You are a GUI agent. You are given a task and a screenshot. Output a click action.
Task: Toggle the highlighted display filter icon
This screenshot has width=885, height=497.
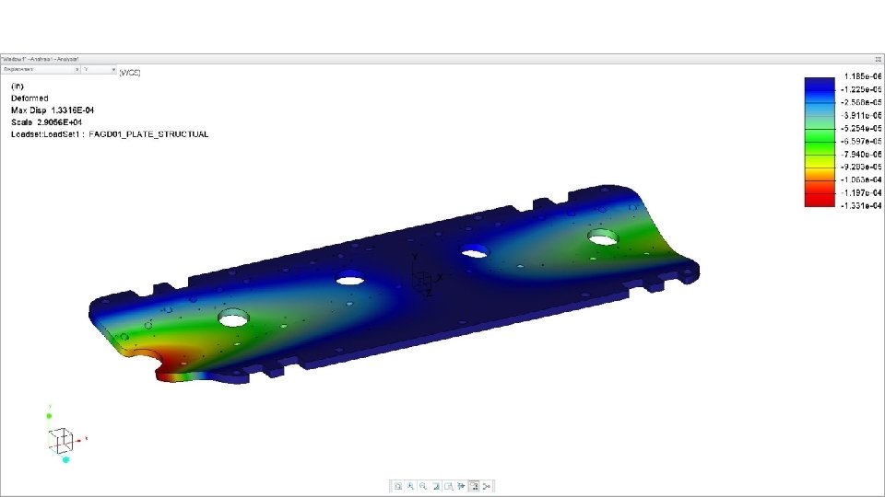474,486
